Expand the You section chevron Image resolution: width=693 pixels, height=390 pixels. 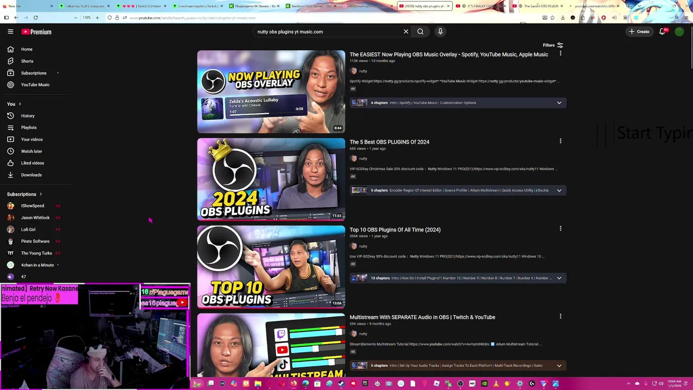tap(20, 104)
